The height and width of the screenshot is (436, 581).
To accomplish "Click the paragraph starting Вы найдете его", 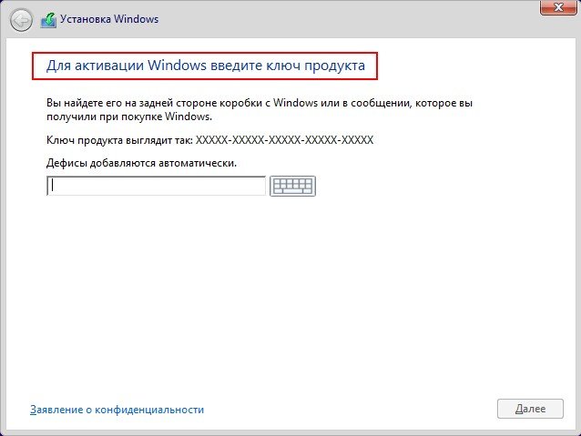I will pyautogui.click(x=260, y=109).
